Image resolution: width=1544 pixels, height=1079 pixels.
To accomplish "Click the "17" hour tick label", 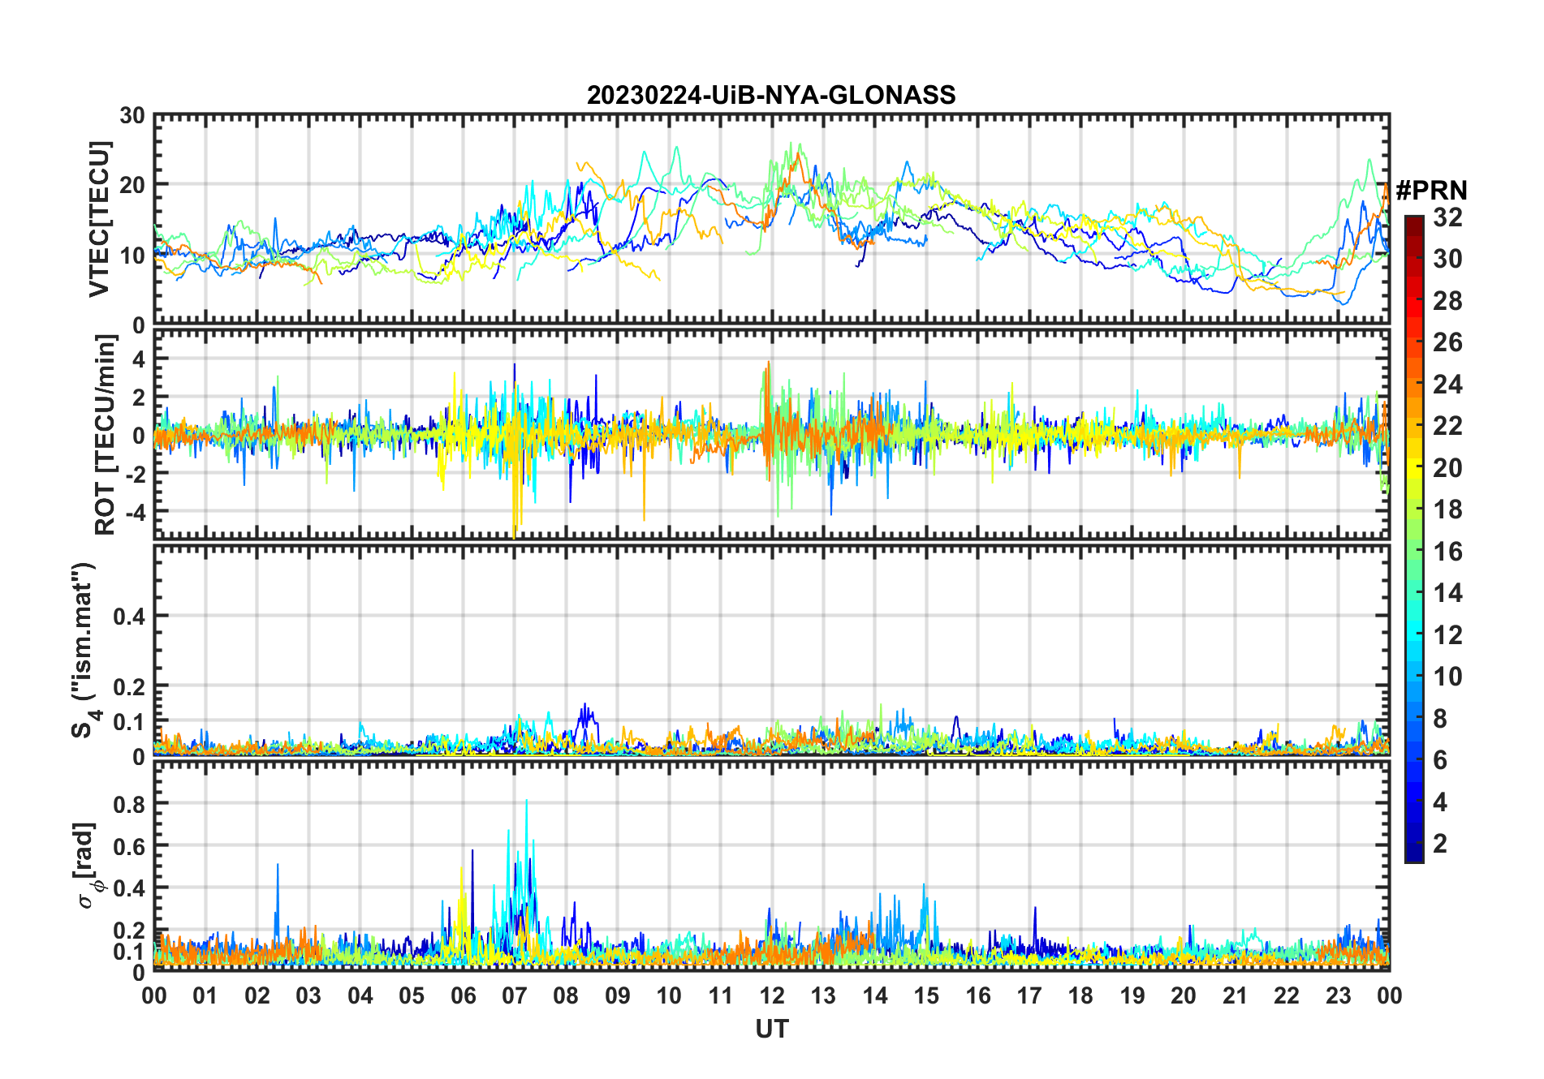I will pyautogui.click(x=1029, y=995).
